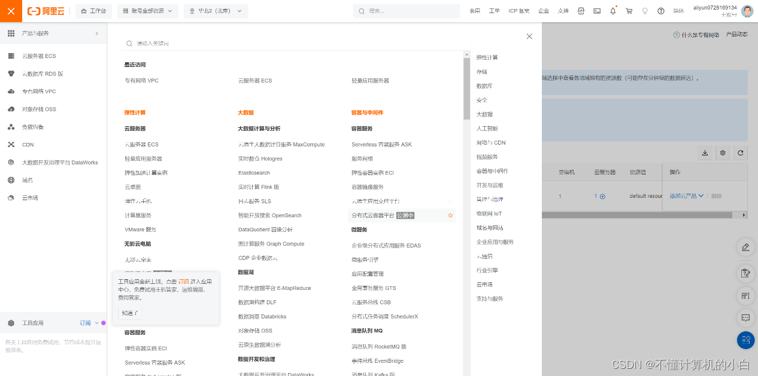
Task: Open 工具应用 at the sidebar bottom
Action: (x=33, y=323)
